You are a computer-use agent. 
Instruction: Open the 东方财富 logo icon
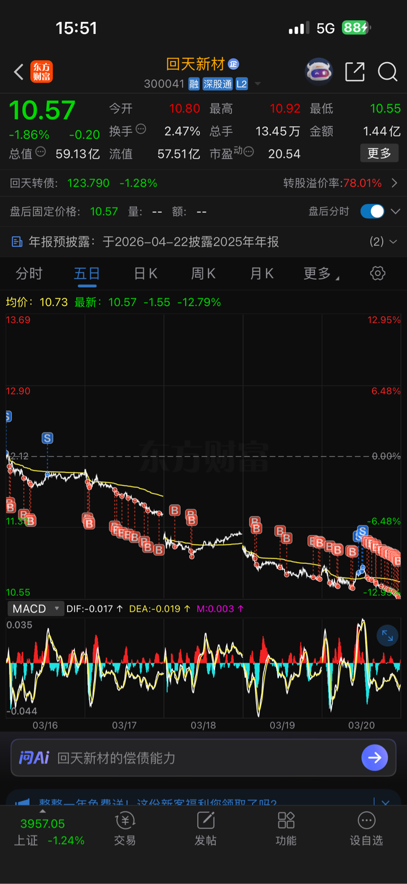click(42, 72)
